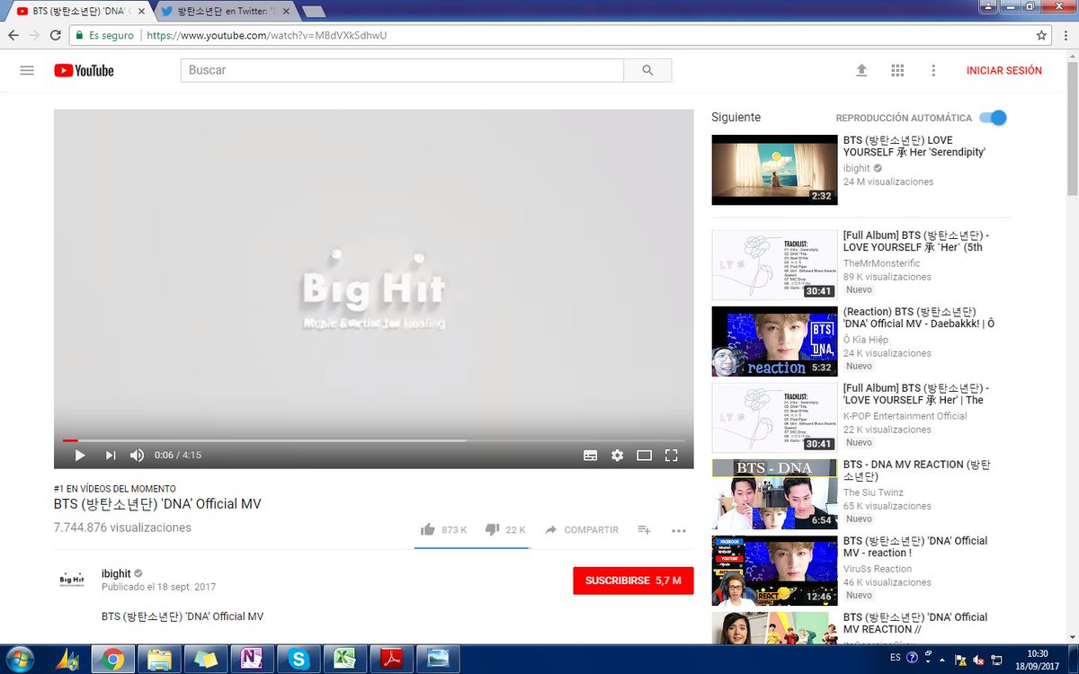Click the search magnifier button

point(647,70)
